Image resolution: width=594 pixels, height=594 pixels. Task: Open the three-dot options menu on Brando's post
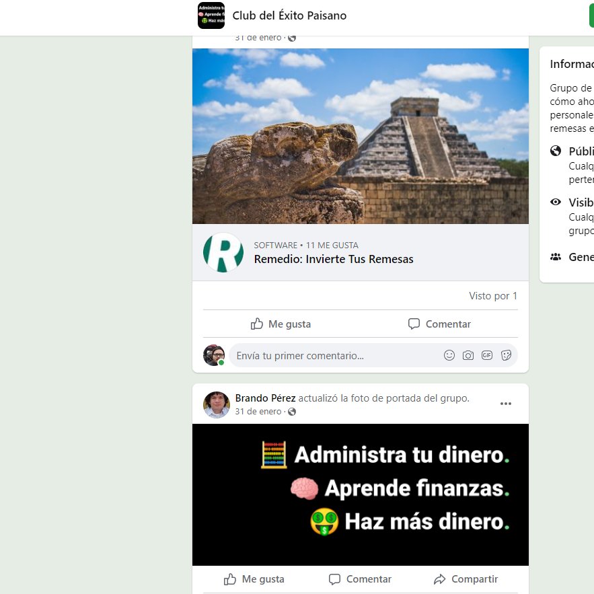click(506, 404)
